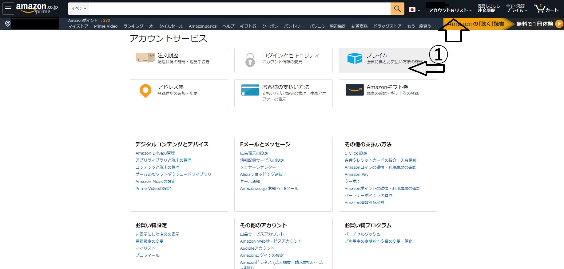Click the credit card icon for お客様の支払い方法
The height and width of the screenshot is (269, 564).
[x=250, y=90]
